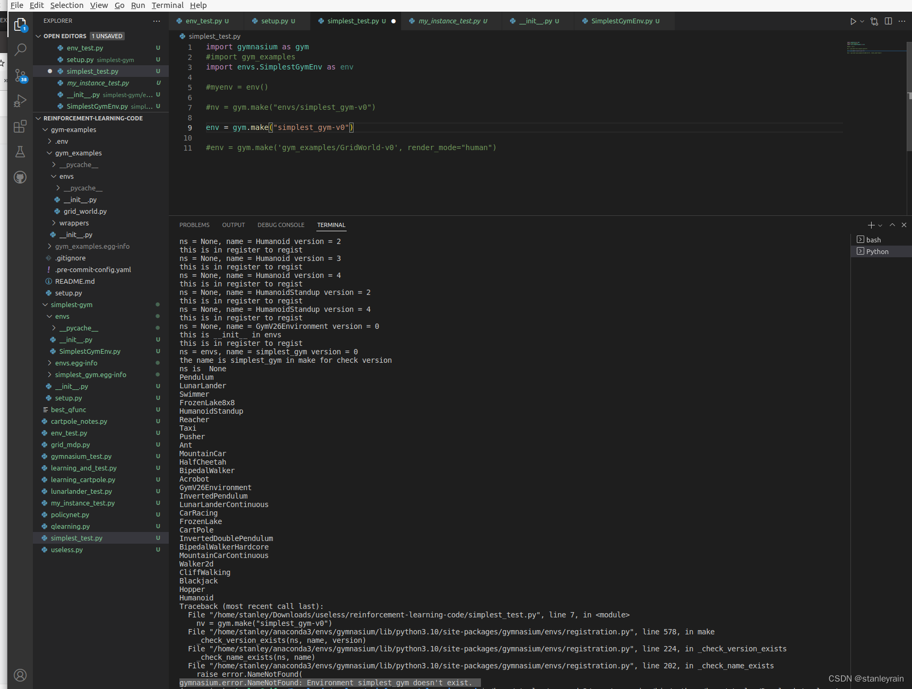
Task: Run the Python file with the play button
Action: pyautogui.click(x=852, y=21)
